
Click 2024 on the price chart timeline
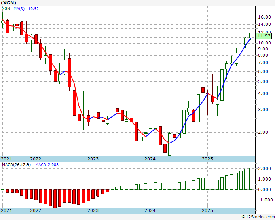coord(150,159)
